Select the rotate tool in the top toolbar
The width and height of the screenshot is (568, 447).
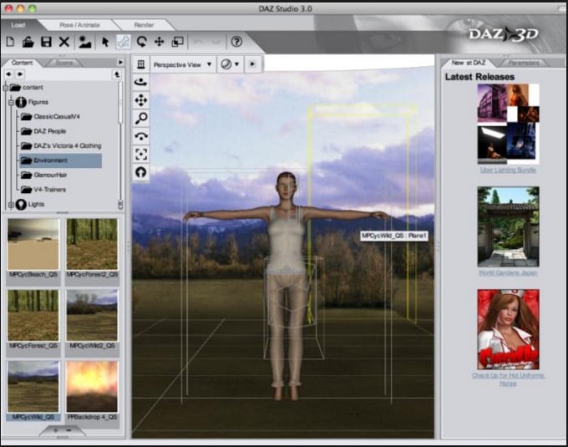tap(141, 42)
